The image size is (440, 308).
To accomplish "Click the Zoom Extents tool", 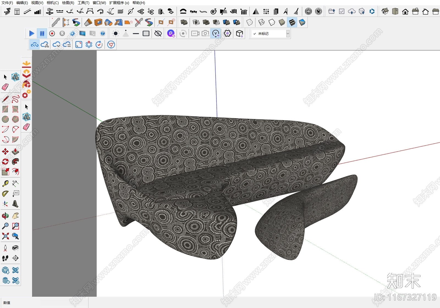I will click(5, 236).
